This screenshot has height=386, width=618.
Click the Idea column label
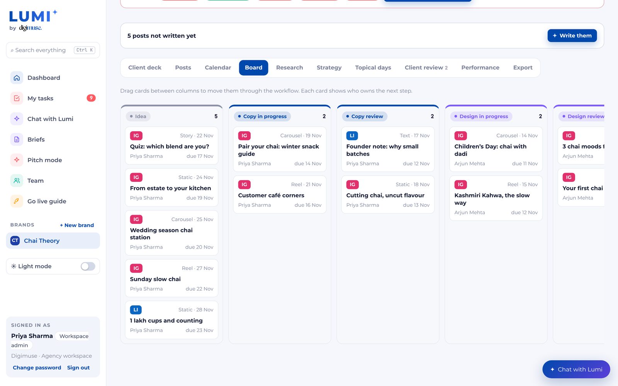coord(138,116)
